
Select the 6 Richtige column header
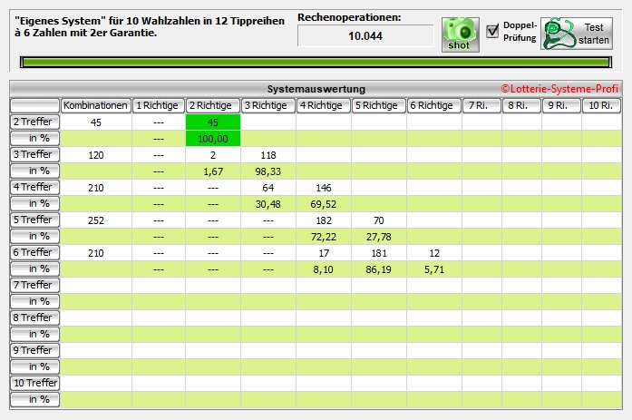coord(433,105)
